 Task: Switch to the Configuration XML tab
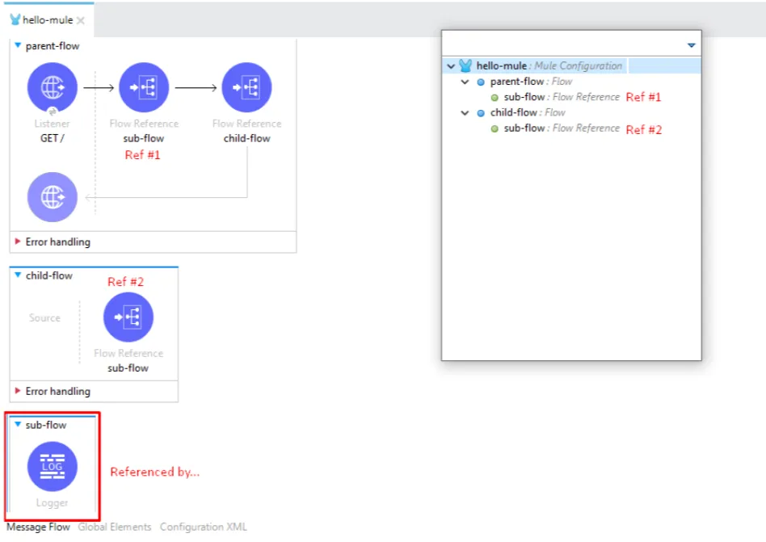(204, 527)
